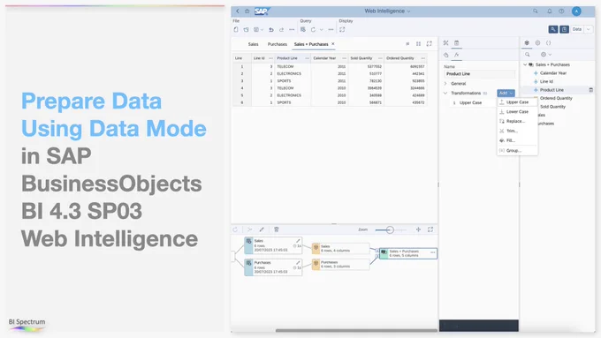The width and height of the screenshot is (601, 338).
Task: Edit the Sales query node pencil
Action: coord(298,241)
